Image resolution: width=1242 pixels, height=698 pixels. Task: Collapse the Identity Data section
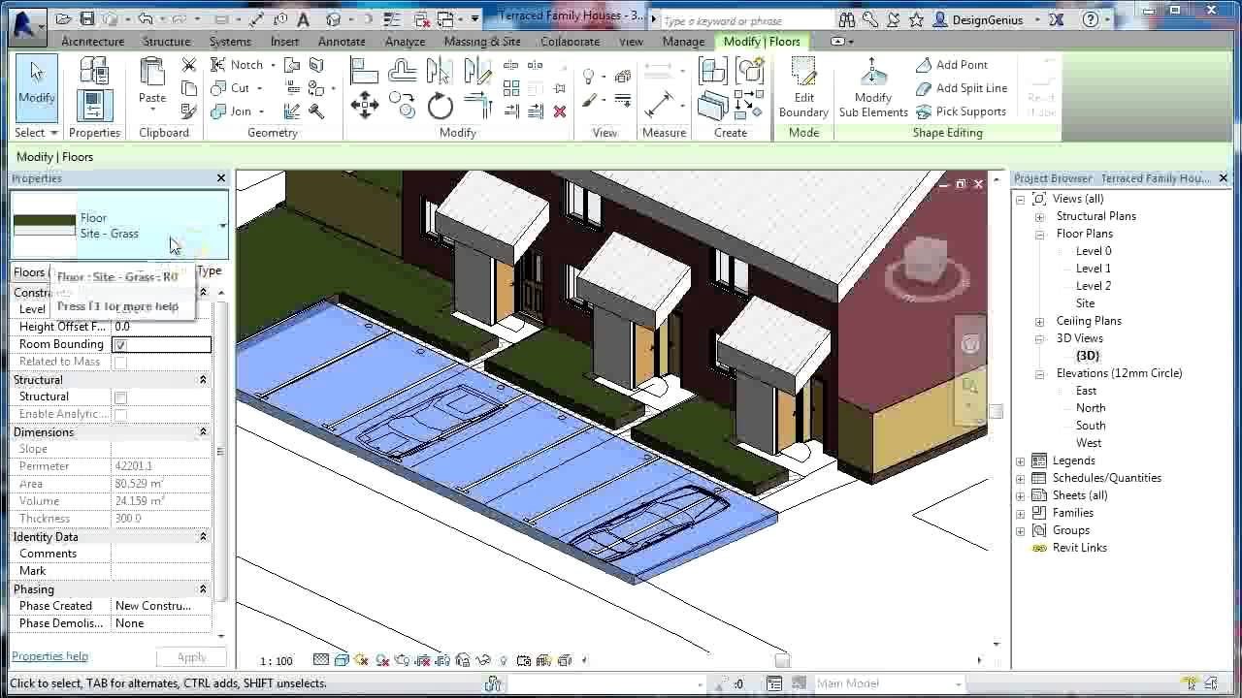click(x=203, y=537)
